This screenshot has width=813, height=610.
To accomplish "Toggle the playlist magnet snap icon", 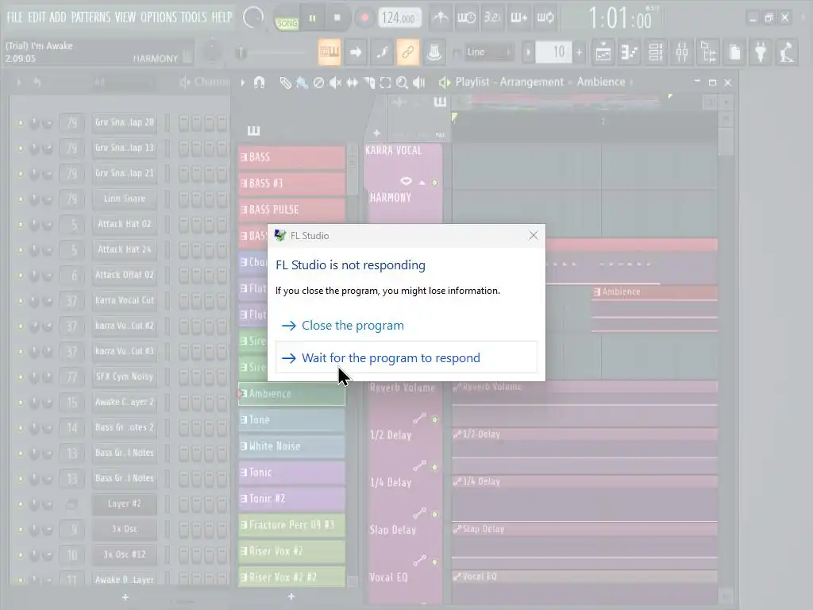I will pyautogui.click(x=260, y=83).
